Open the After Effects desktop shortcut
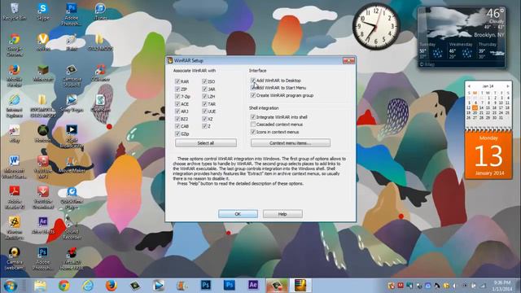The image size is (521, 293). [43, 225]
